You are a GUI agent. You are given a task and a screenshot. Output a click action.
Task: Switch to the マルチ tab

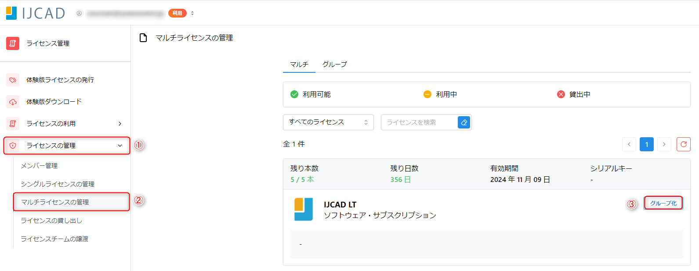point(299,64)
